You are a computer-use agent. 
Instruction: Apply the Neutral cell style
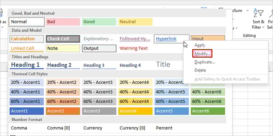point(135,22)
